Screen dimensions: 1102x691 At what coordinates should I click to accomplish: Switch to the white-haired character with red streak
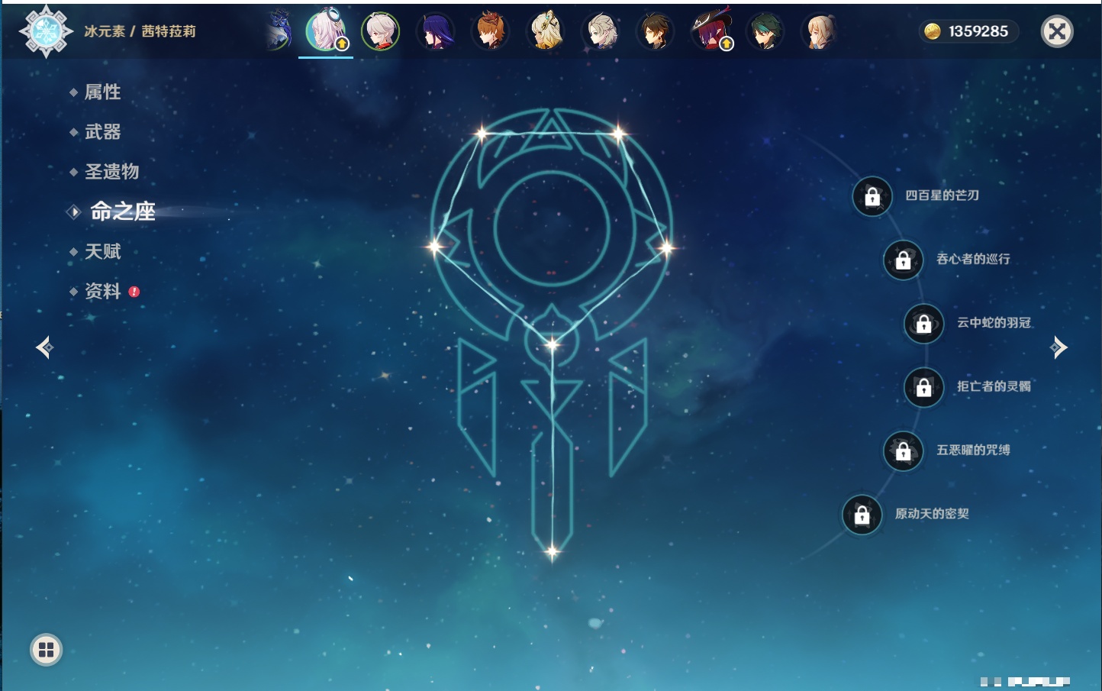click(x=380, y=31)
